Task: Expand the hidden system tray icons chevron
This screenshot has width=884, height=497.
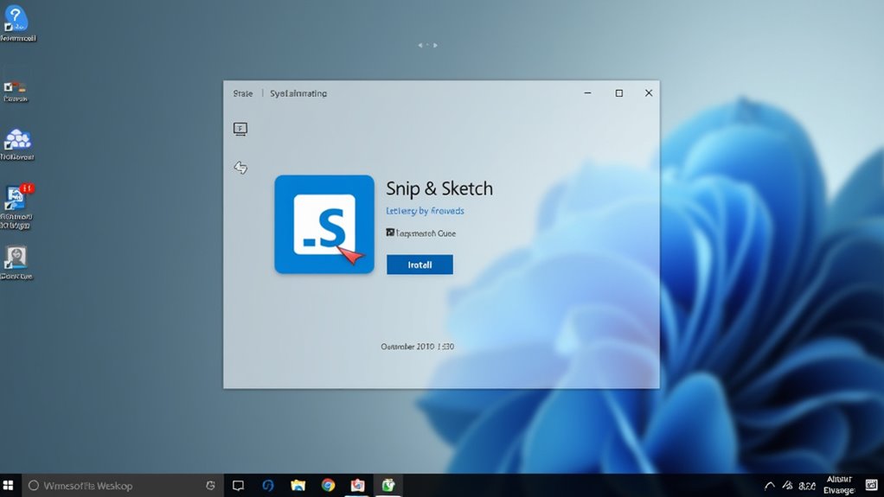Action: coord(770,486)
